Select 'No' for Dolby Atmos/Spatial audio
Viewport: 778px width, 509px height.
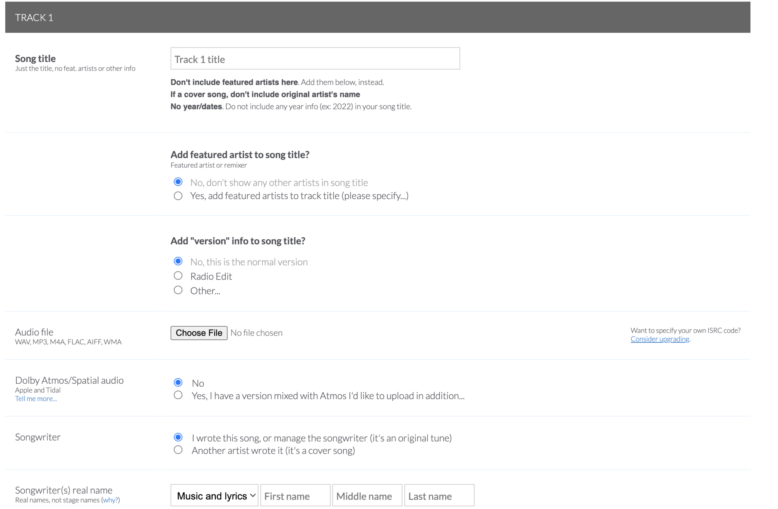pos(178,383)
